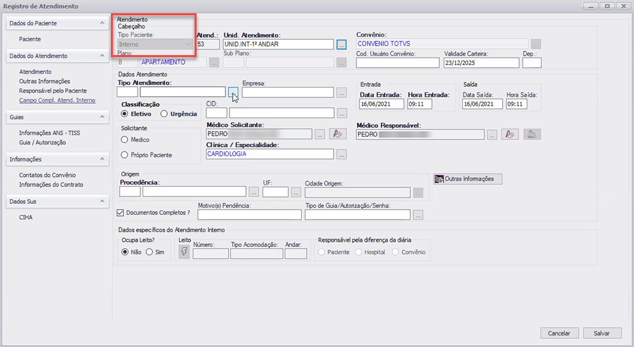
Task: Open Tipo de Guia/Autorização/Senha lookup button
Action: [x=418, y=215]
